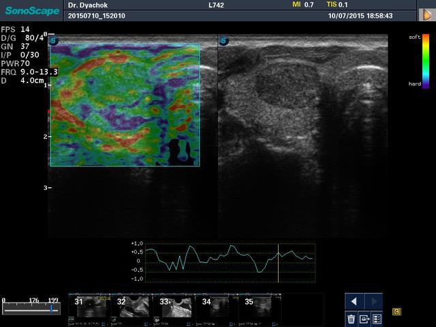Click the small yellow C indicator icon

396,312
